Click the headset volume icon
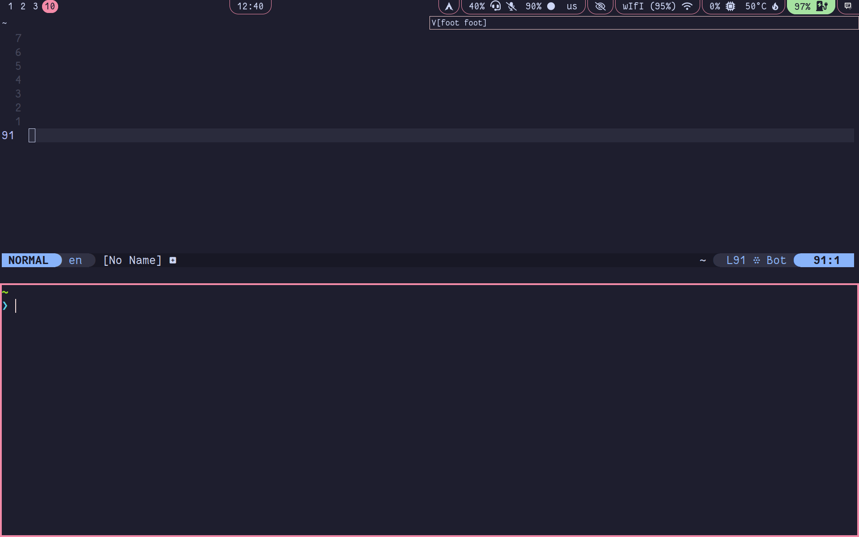 click(495, 6)
